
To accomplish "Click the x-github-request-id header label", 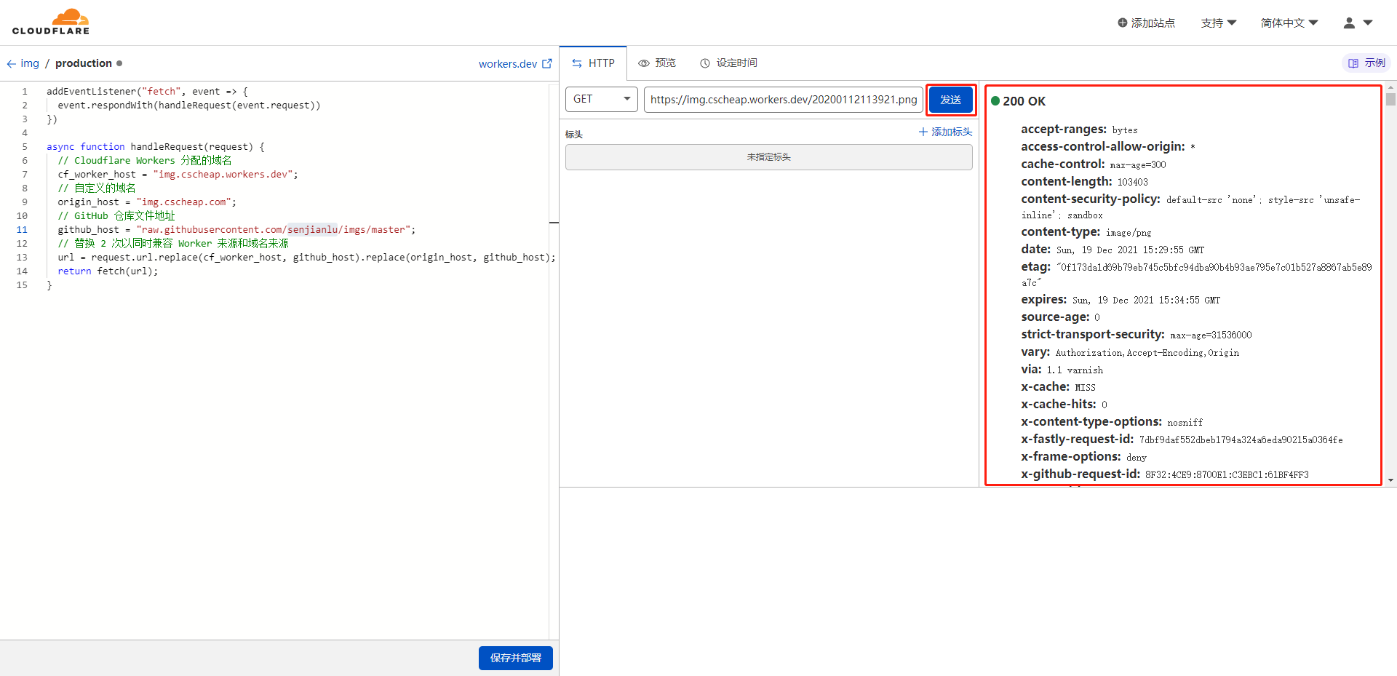I will pyautogui.click(x=1080, y=474).
